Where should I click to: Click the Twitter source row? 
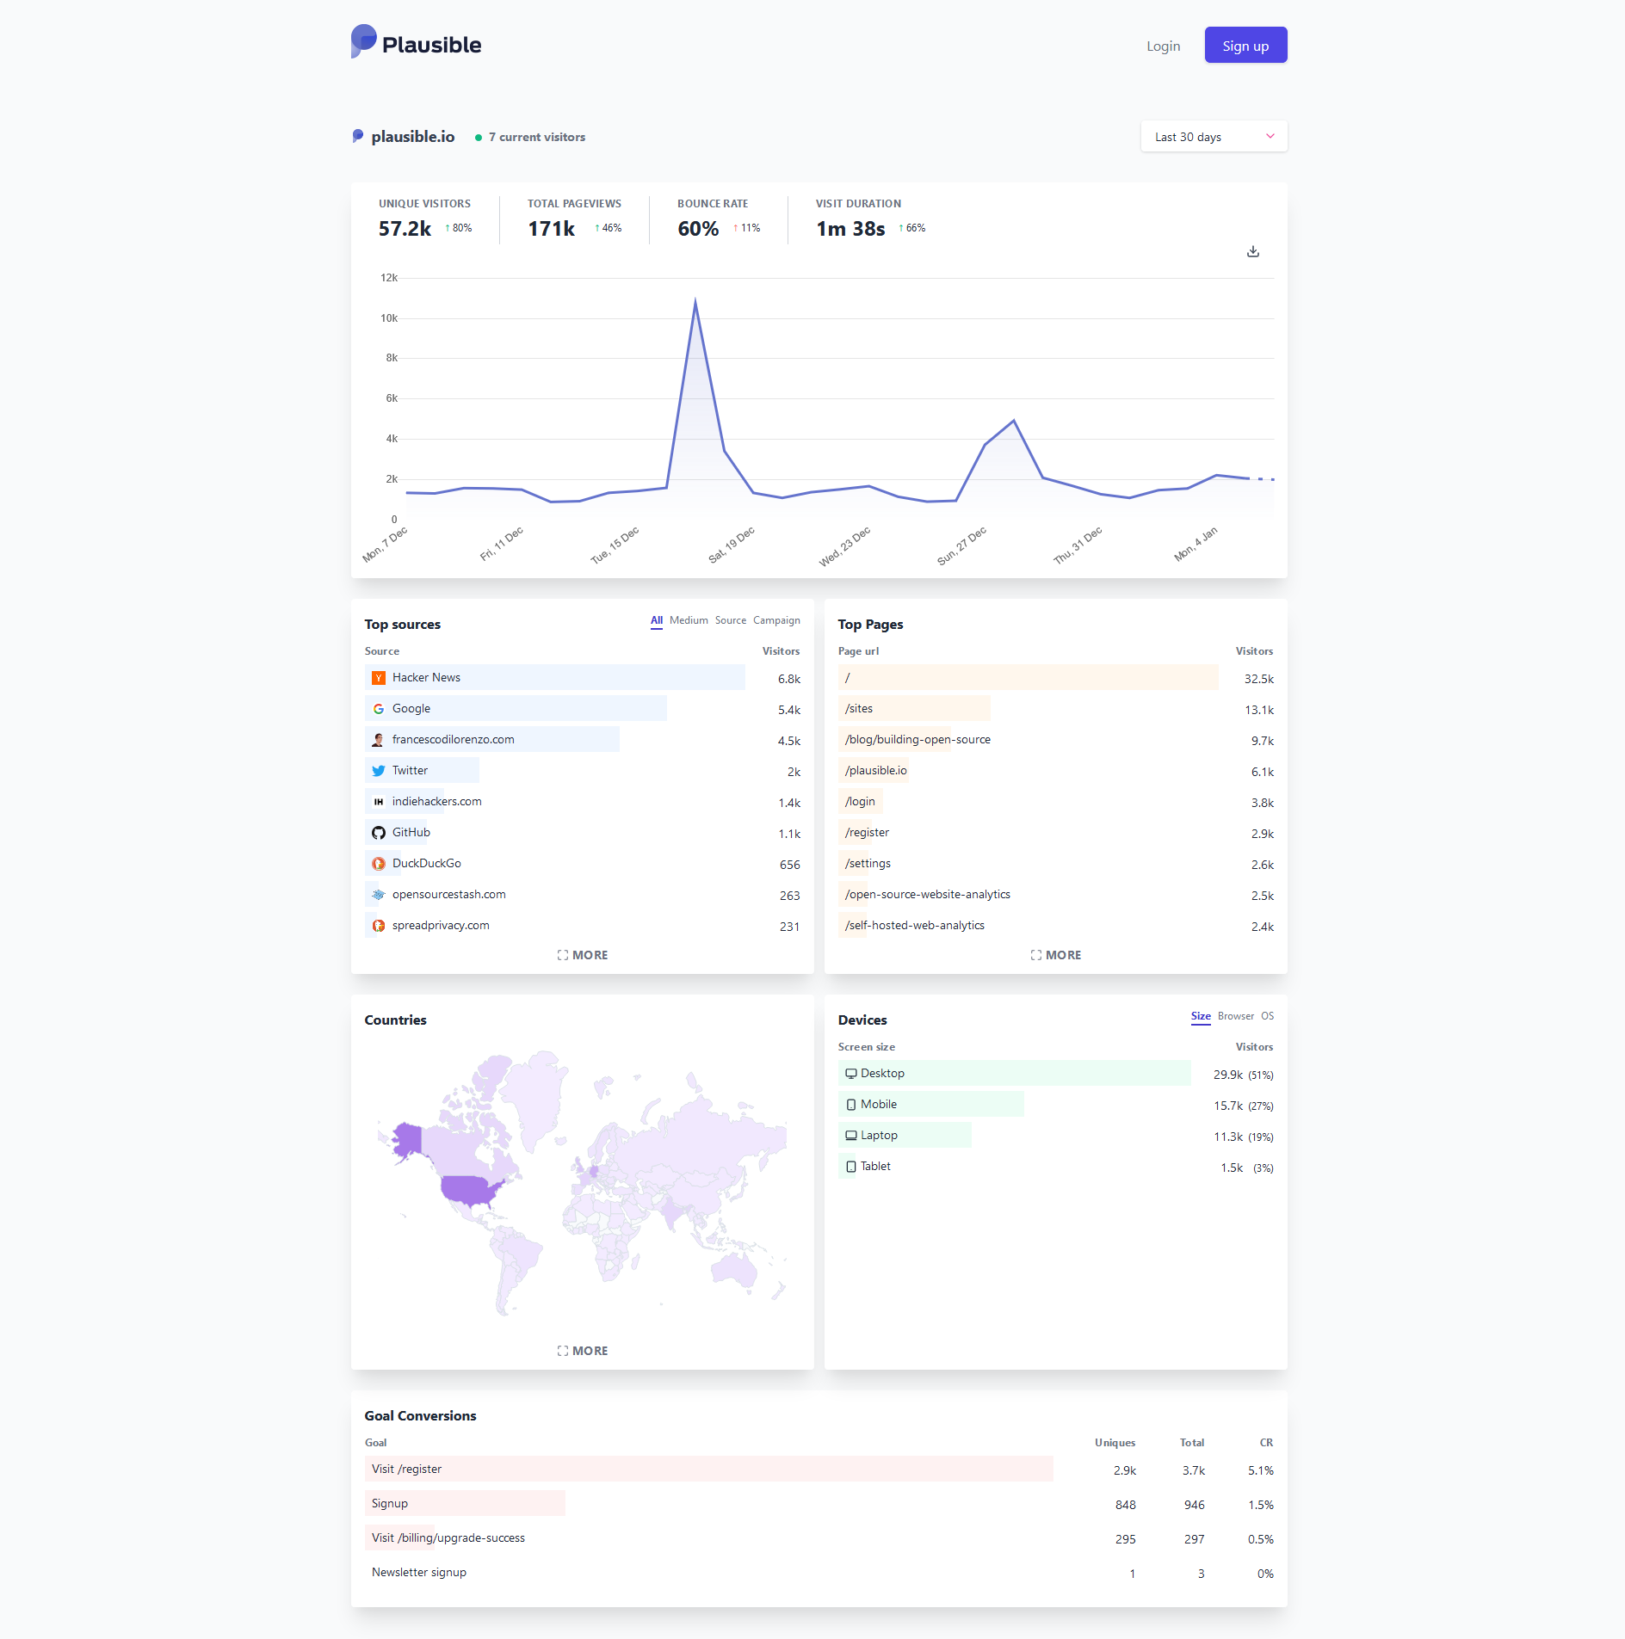583,771
